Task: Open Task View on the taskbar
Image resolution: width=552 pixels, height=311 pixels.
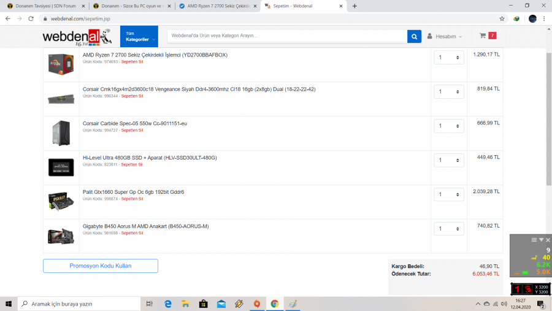Action: 149,304
